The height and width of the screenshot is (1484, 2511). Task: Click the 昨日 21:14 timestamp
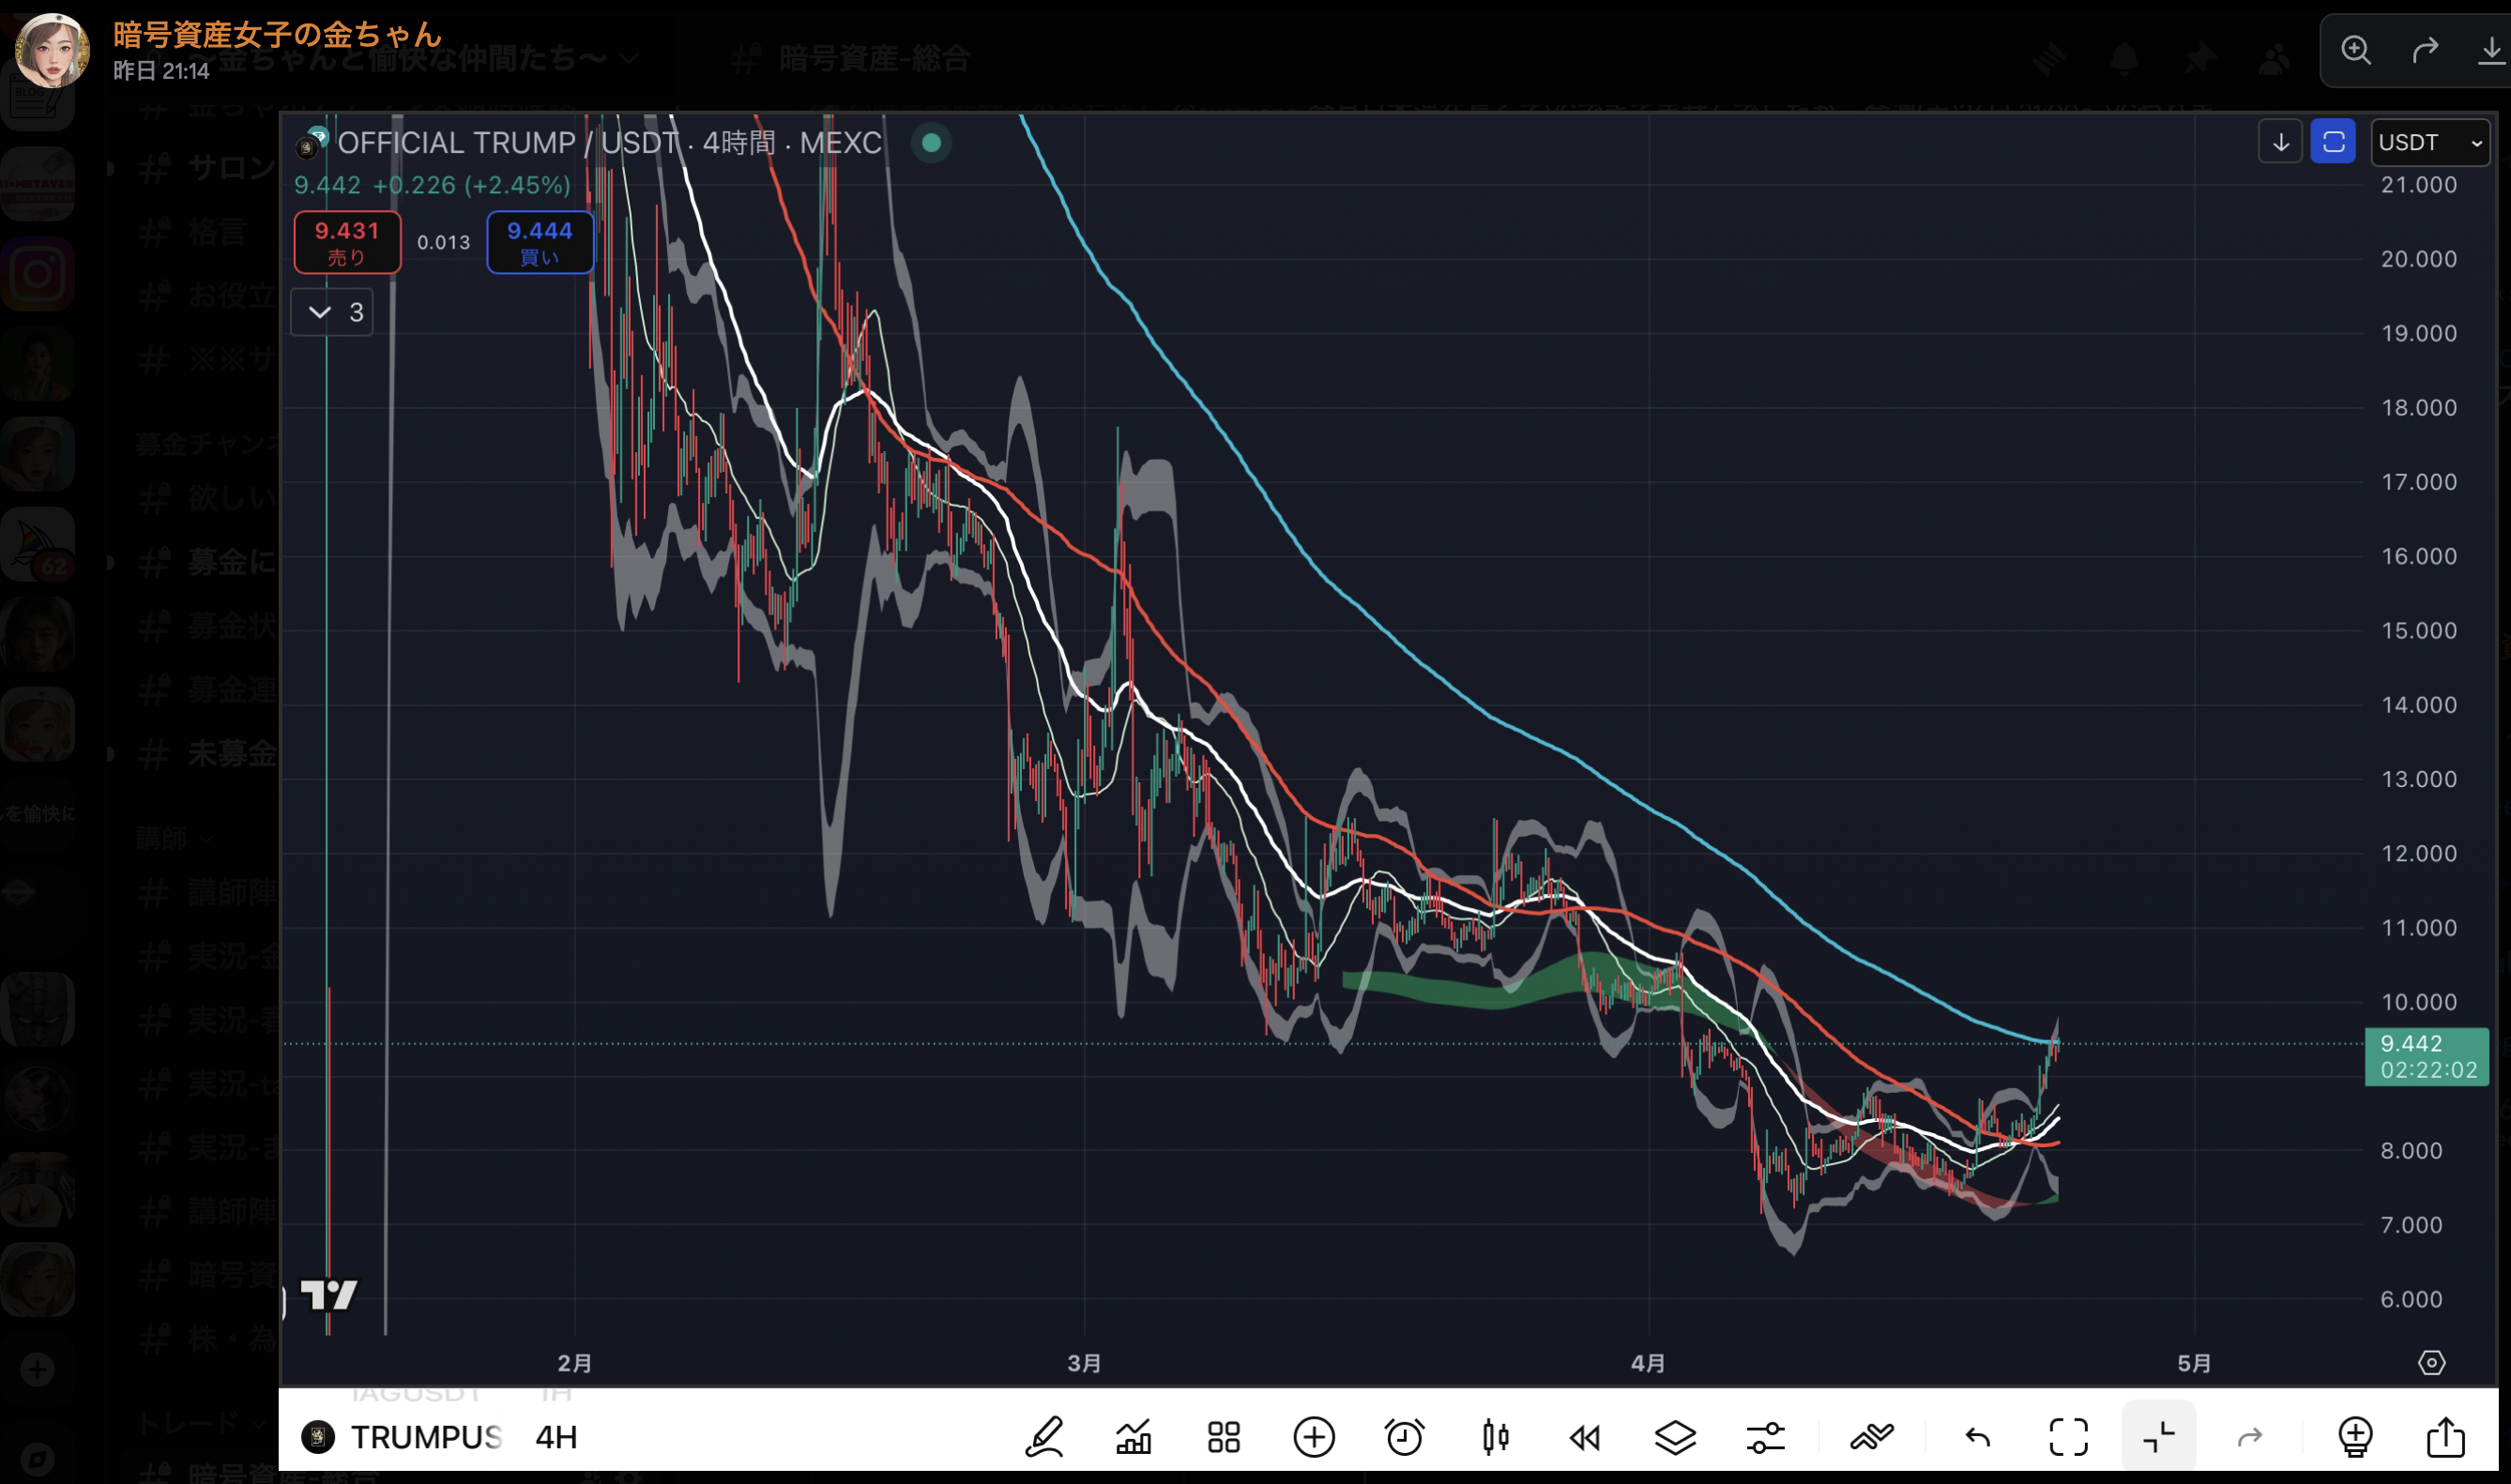point(161,71)
